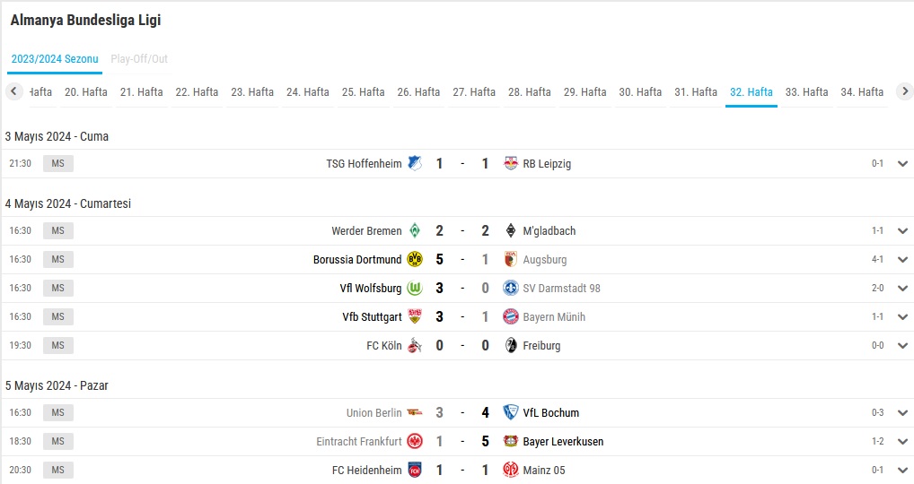Viewport: 914px width, 484px height.
Task: Open the Bayer Leverkusen team link
Action: [x=563, y=442]
